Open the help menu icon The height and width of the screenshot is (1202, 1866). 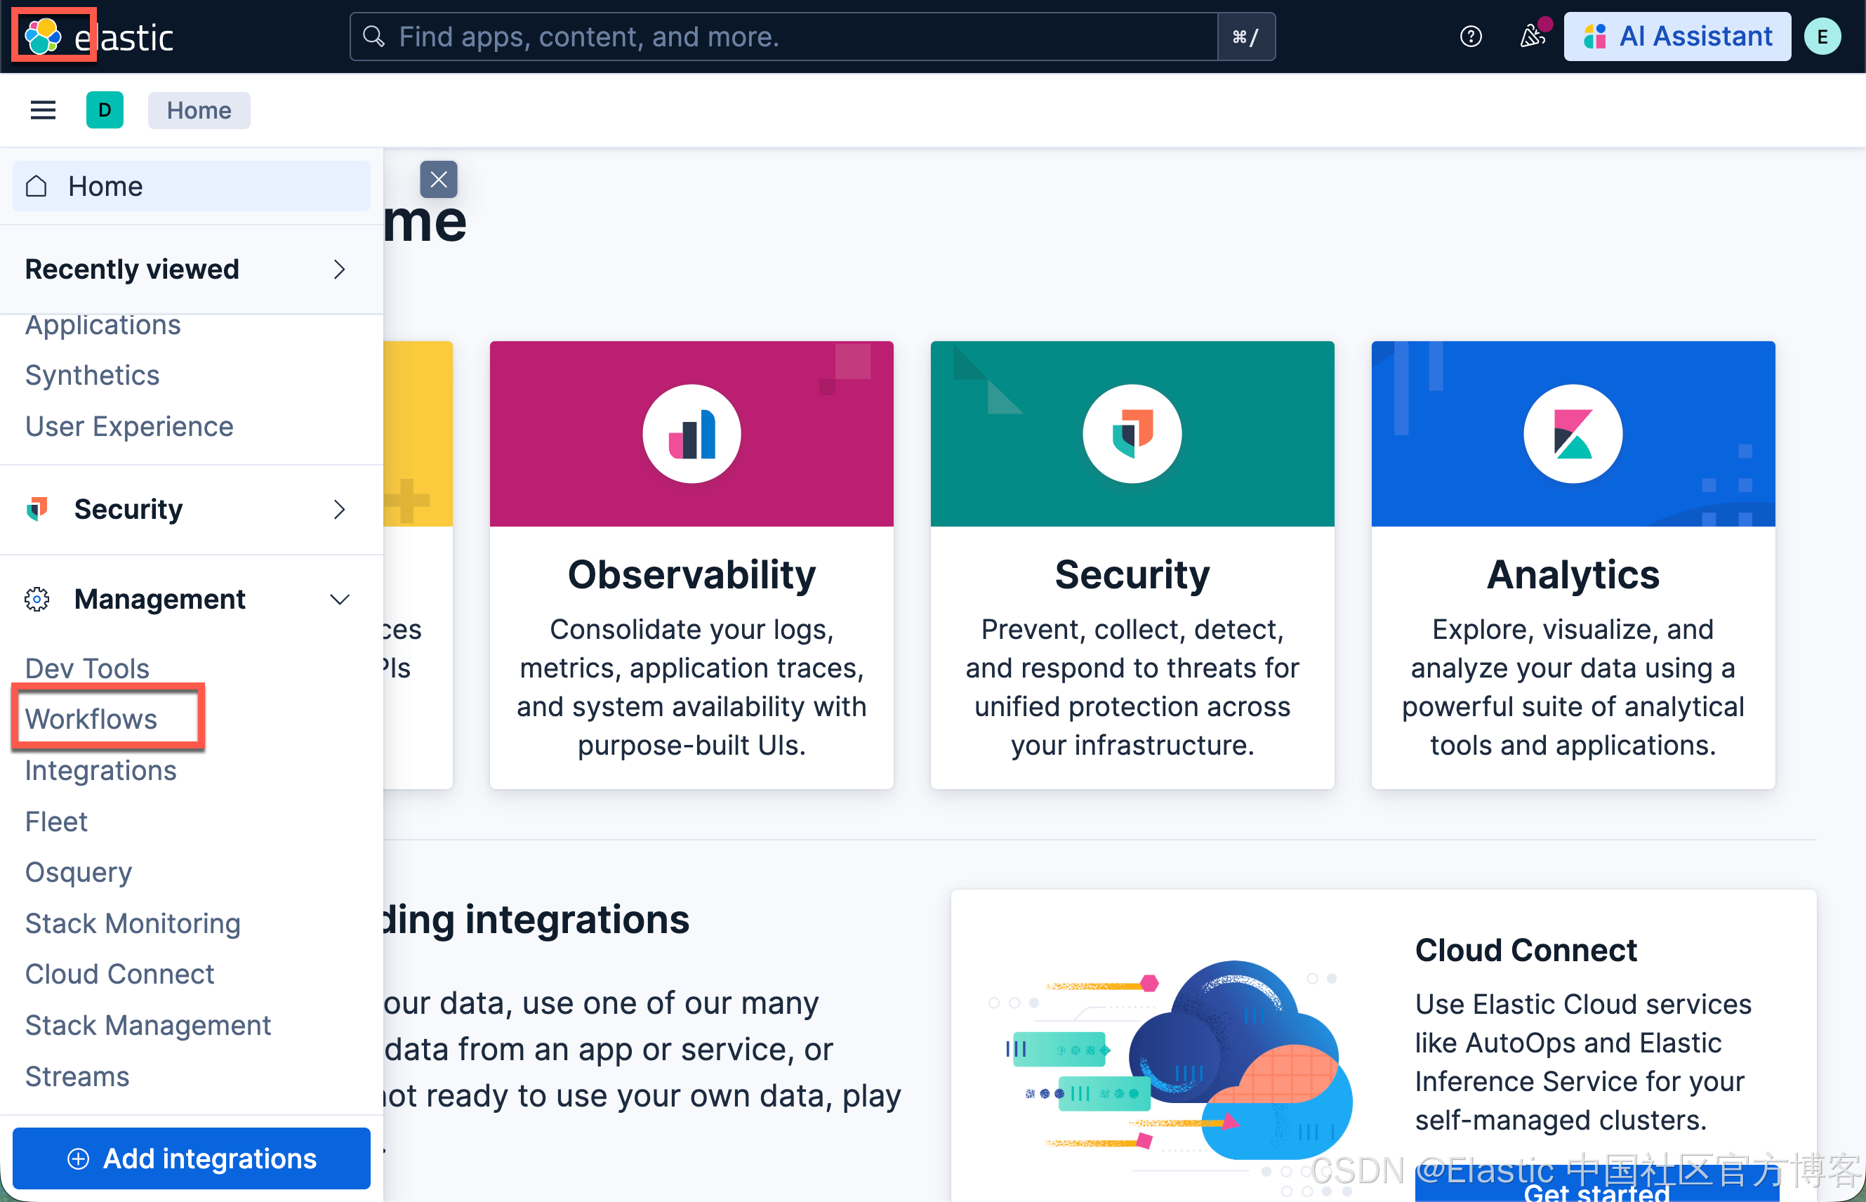[1470, 37]
